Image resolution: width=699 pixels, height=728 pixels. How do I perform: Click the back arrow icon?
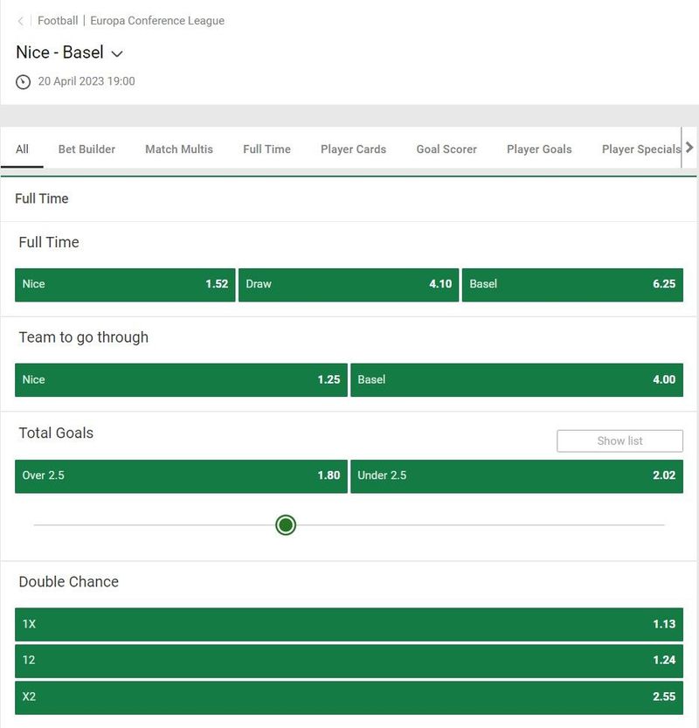(20, 21)
